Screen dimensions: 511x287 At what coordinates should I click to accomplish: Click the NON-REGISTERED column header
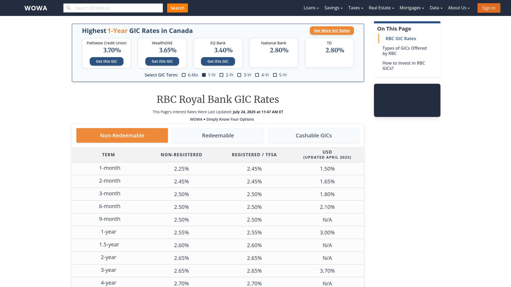pos(182,155)
